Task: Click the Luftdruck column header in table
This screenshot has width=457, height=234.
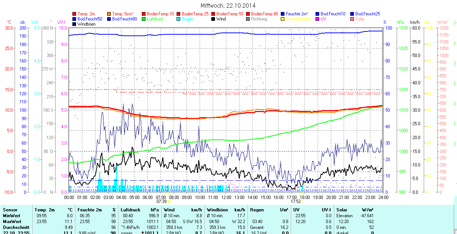Action: pyautogui.click(x=131, y=210)
